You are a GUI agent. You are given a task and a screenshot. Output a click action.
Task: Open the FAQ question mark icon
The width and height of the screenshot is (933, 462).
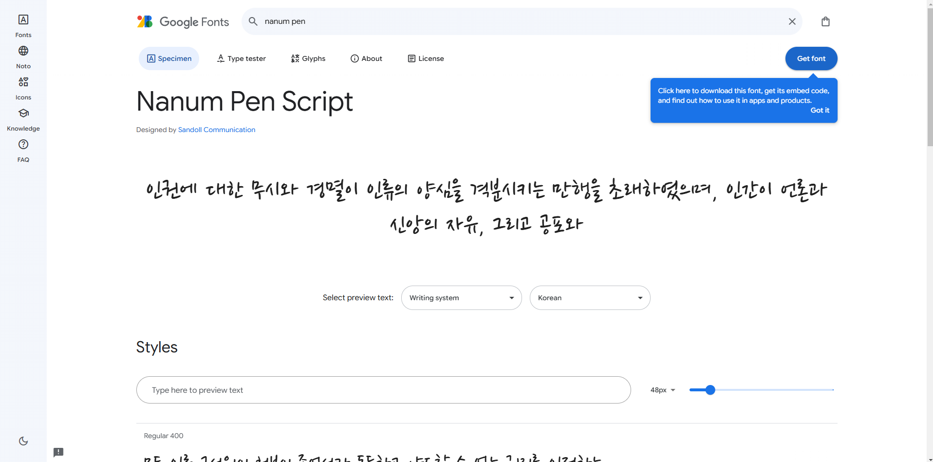point(23,144)
